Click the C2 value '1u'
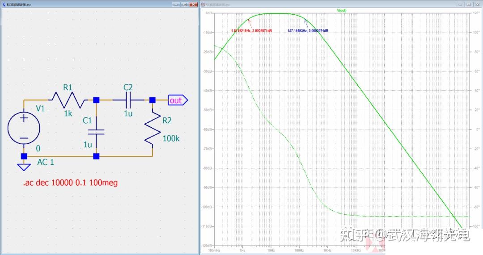Screen dimensions: 483x255 point(128,113)
